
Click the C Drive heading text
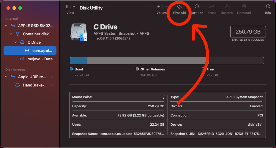[105, 27]
